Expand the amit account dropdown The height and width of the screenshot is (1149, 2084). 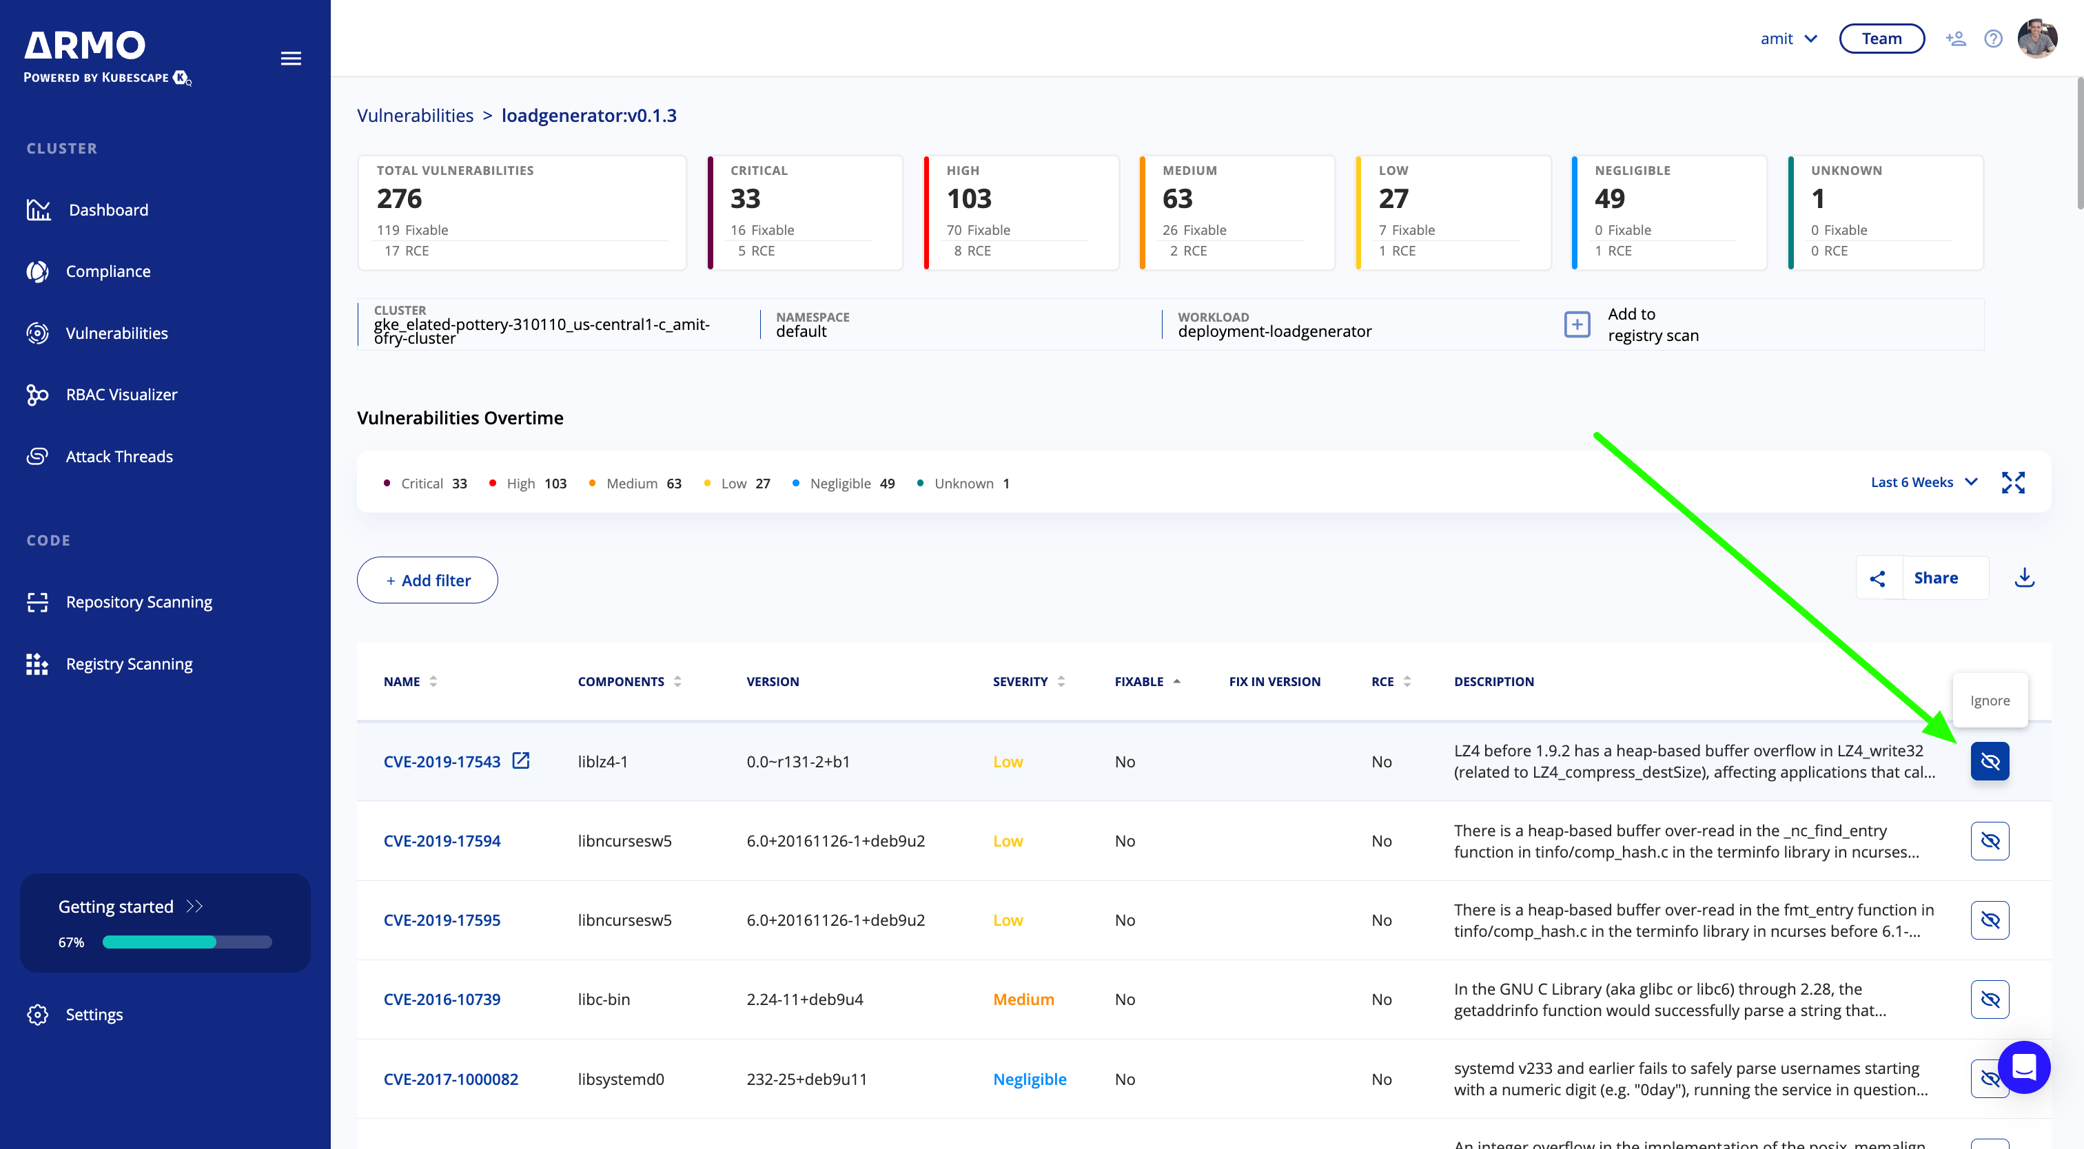tap(1788, 39)
